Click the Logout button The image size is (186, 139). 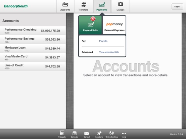(177, 7)
